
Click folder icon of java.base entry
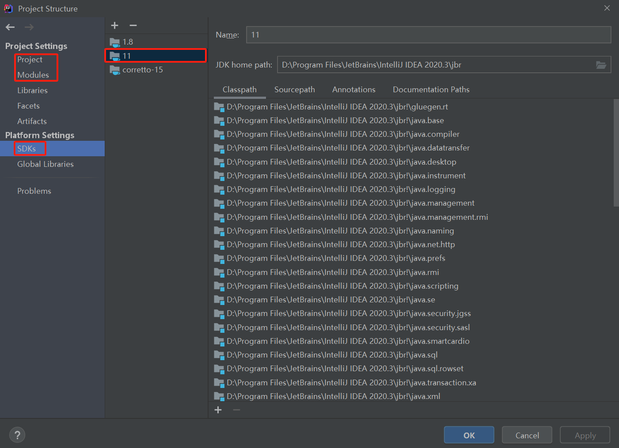[219, 120]
